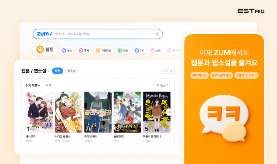Viewport: 277px width, 164px height.
Task: Switch to 추천 sorting
Action: click(x=48, y=85)
